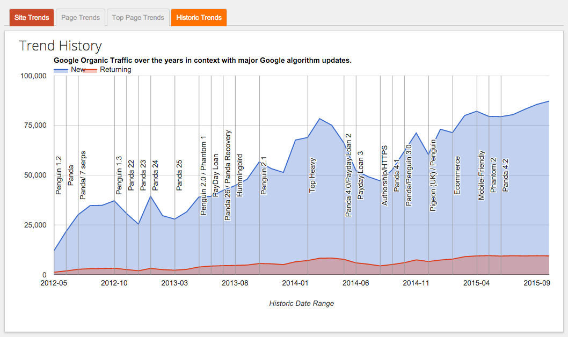Click the Penguin 1.2 update marker label

59,175
